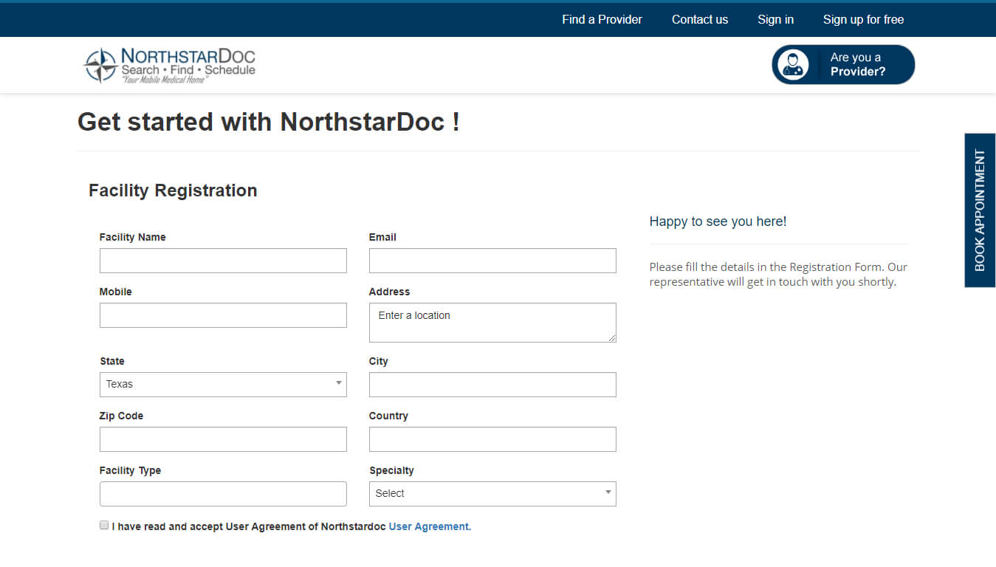This screenshot has height=567, width=996.
Task: Click the Facility Type field
Action: pyautogui.click(x=223, y=494)
